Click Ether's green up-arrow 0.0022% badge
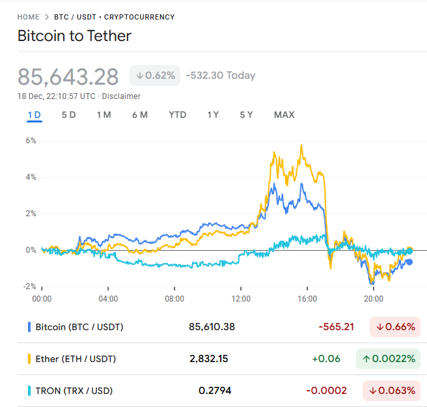 coord(388,359)
